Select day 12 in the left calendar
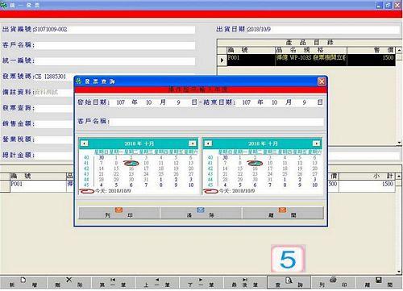The height and width of the screenshot is (291, 403). pos(176,163)
